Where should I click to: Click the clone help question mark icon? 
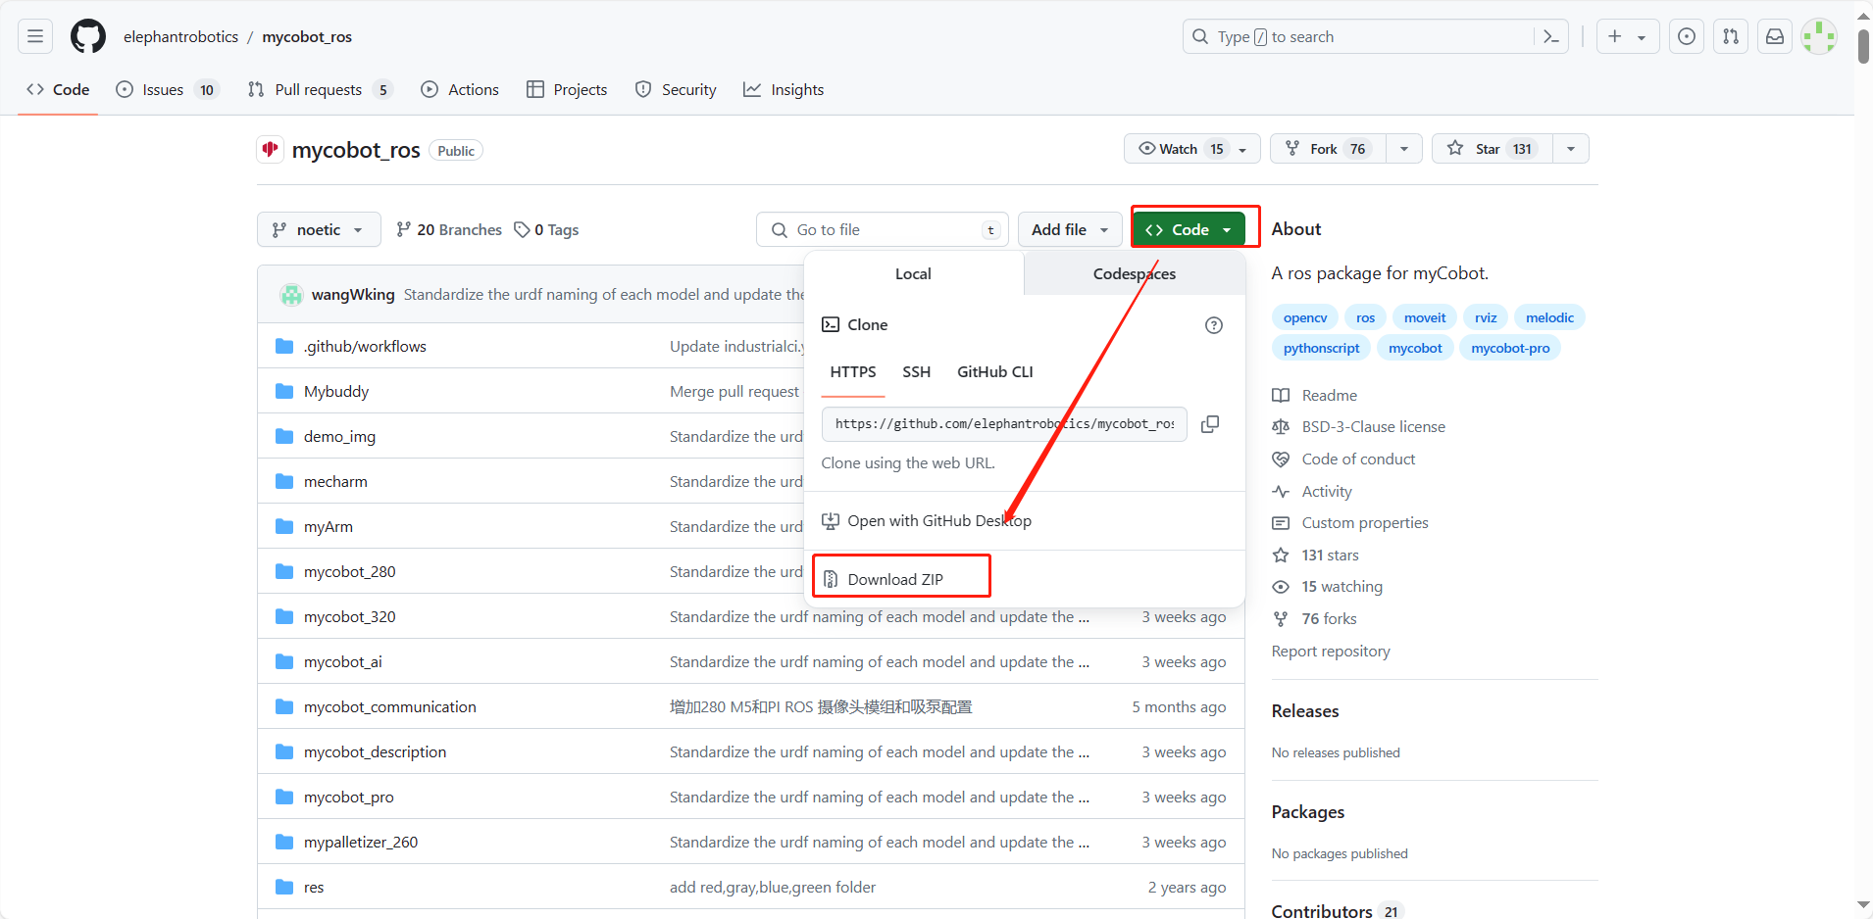pos(1214,325)
